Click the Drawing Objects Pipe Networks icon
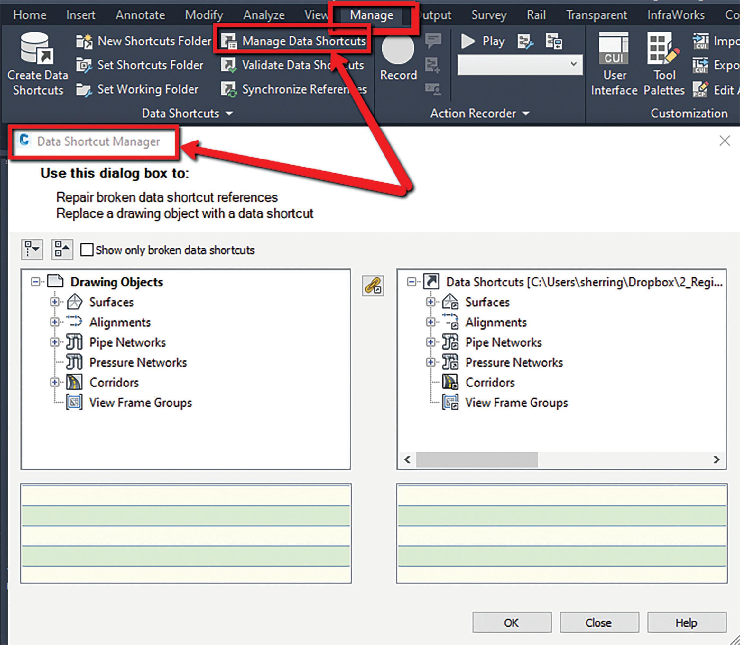The height and width of the screenshot is (645, 740). click(75, 342)
